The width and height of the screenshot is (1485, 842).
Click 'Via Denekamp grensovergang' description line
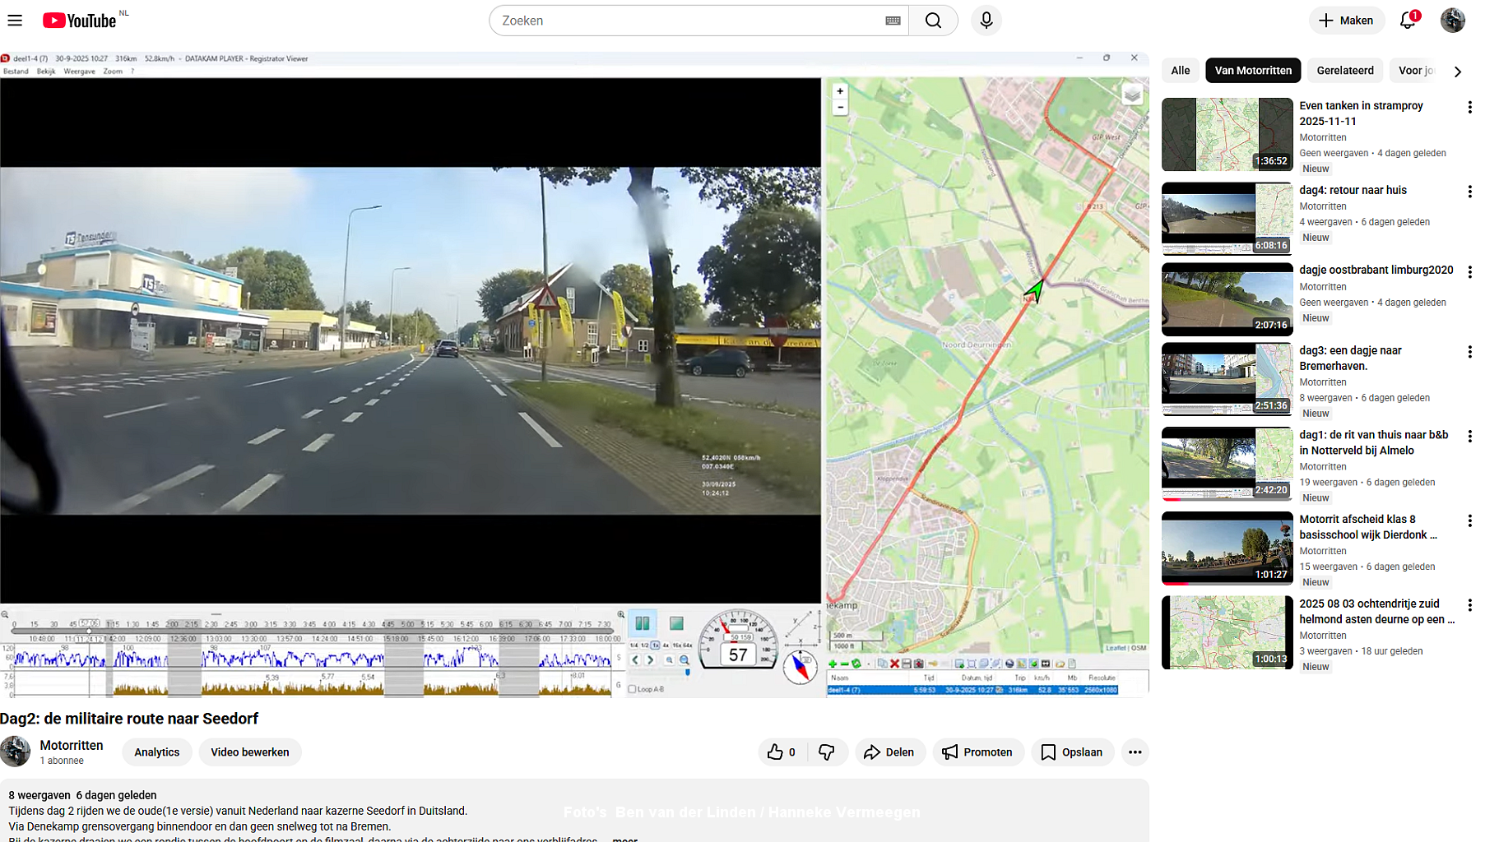click(200, 826)
